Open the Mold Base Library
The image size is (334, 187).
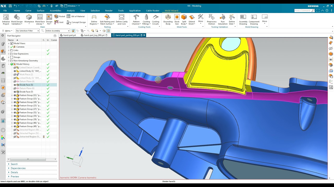click(40, 19)
